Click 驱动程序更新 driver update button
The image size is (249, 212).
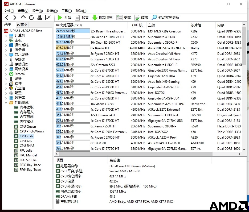tap(165, 18)
